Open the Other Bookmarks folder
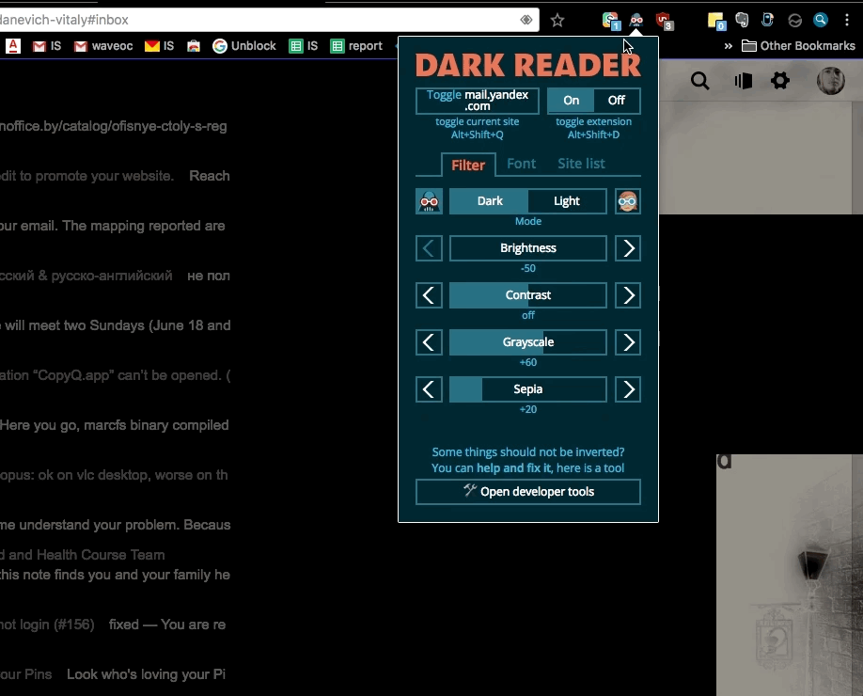The image size is (863, 696). tap(799, 46)
